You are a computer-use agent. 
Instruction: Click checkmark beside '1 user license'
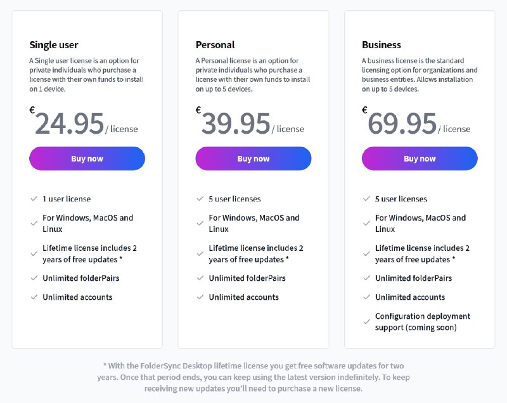[x=34, y=198]
